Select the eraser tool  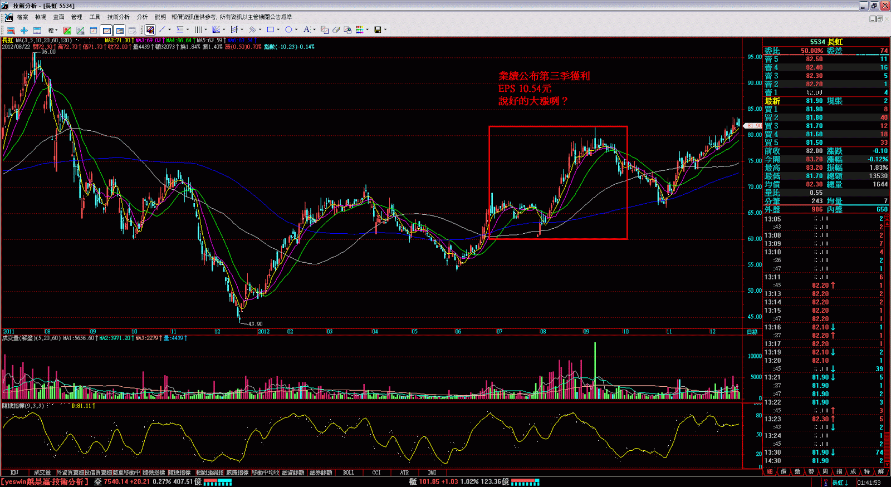point(336,30)
